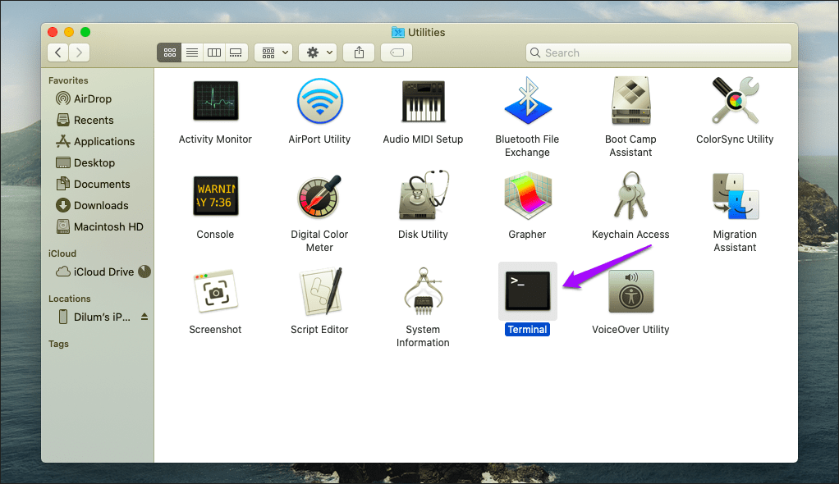Eject Dilum's iPhone from Locations
The width and height of the screenshot is (839, 484).
pos(144,317)
